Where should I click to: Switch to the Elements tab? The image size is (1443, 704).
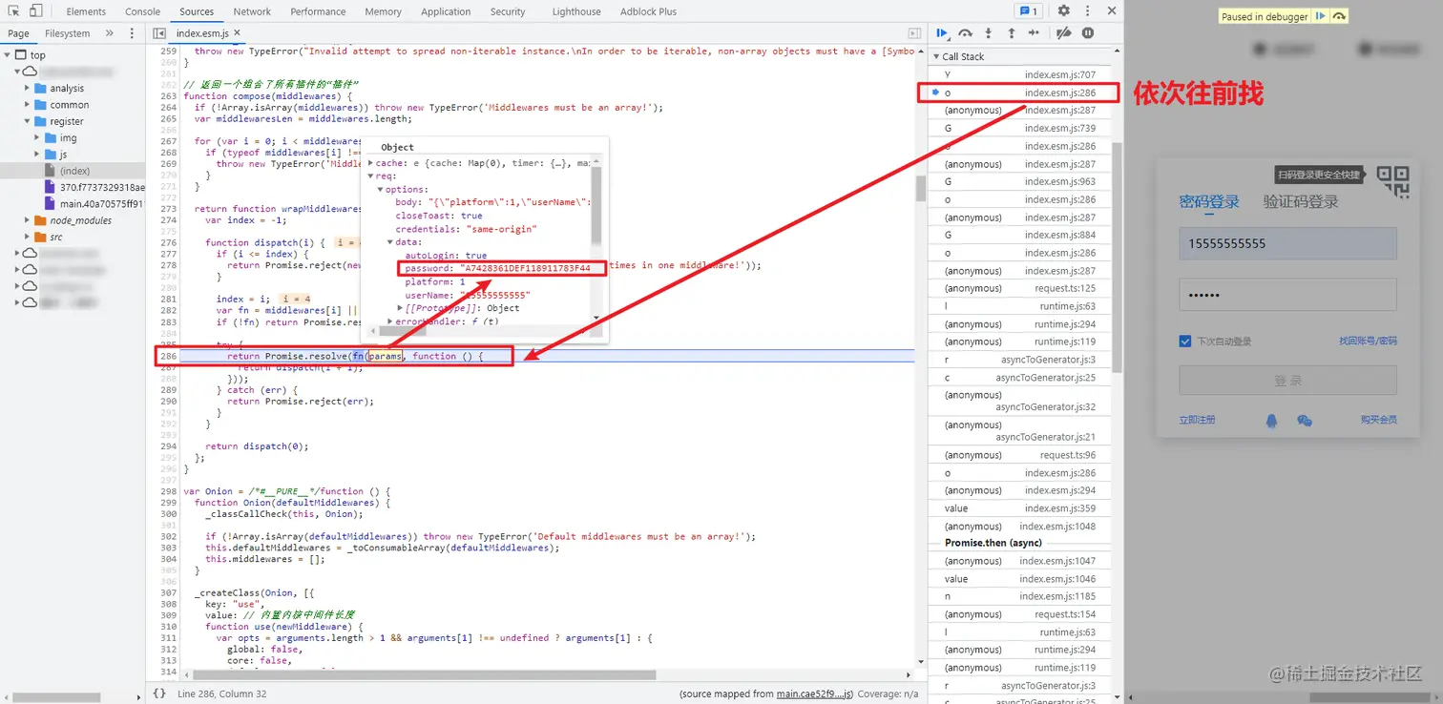(x=86, y=11)
